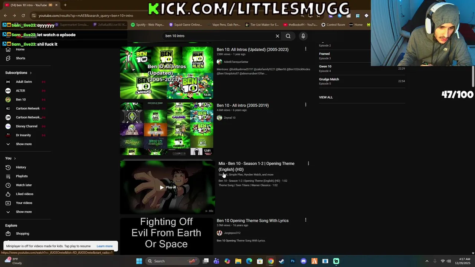Open Ben 10: All Intros (Updated) (2005-2023) title
The width and height of the screenshot is (475, 267).
[x=252, y=49]
